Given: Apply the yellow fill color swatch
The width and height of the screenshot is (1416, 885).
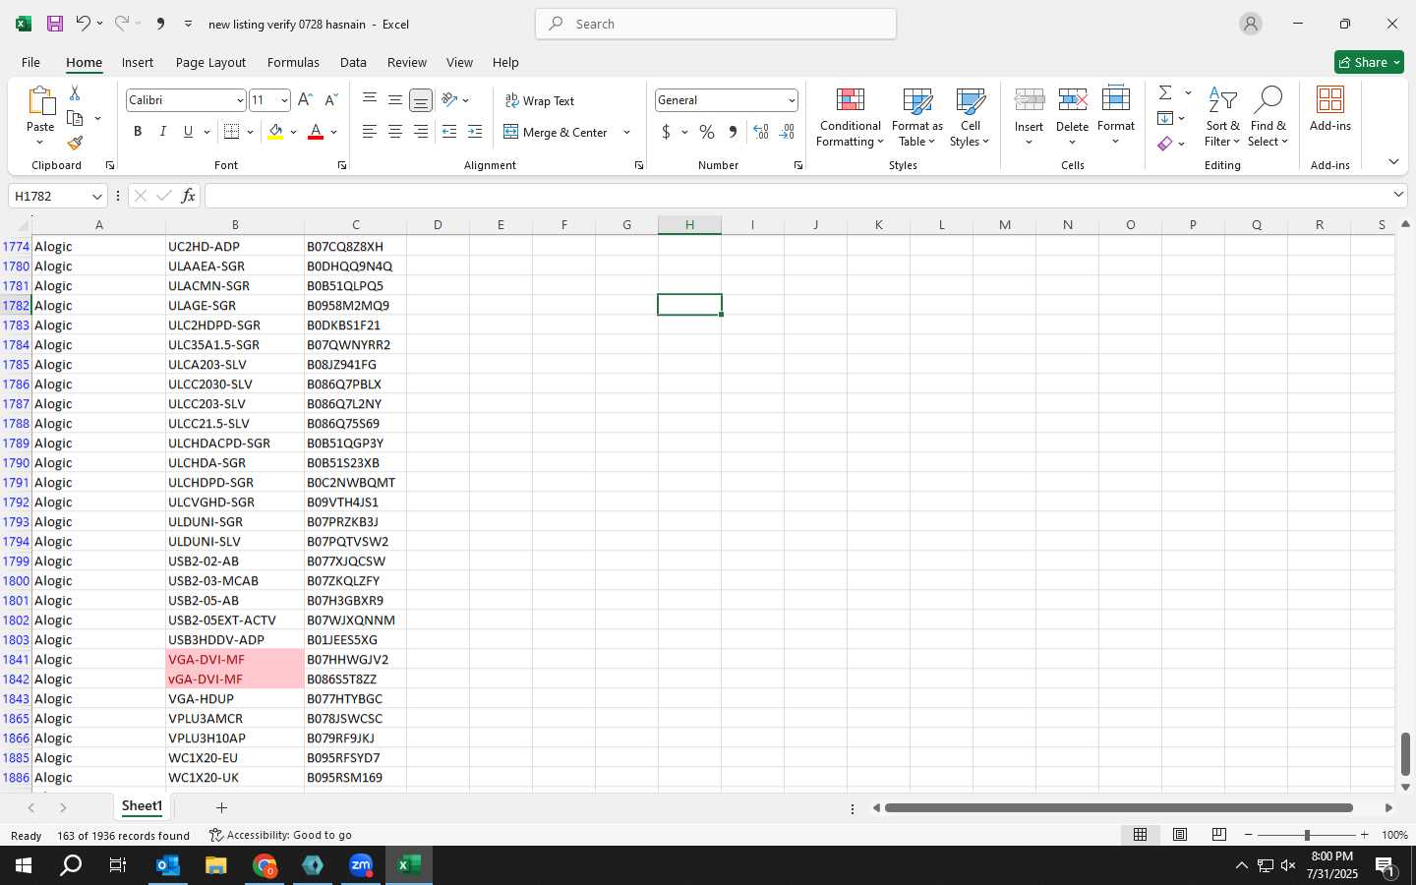Looking at the screenshot, I should tap(275, 132).
